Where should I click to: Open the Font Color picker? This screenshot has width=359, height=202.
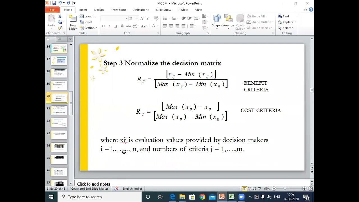[155, 26]
